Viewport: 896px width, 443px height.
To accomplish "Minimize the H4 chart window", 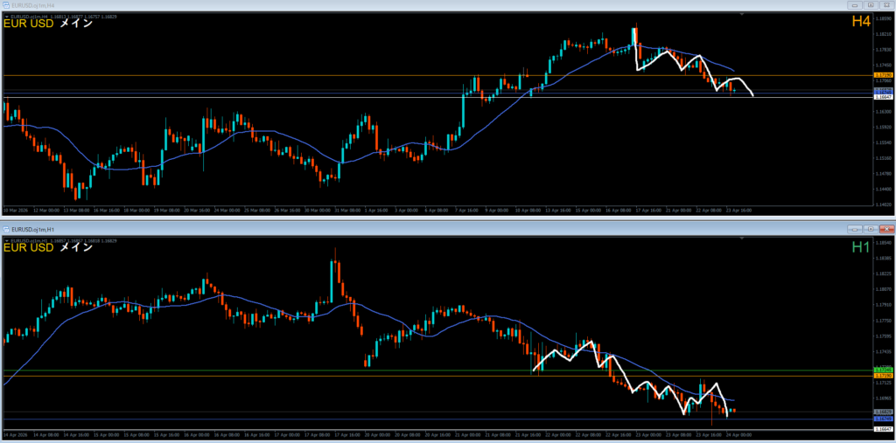I will pyautogui.click(x=855, y=5).
